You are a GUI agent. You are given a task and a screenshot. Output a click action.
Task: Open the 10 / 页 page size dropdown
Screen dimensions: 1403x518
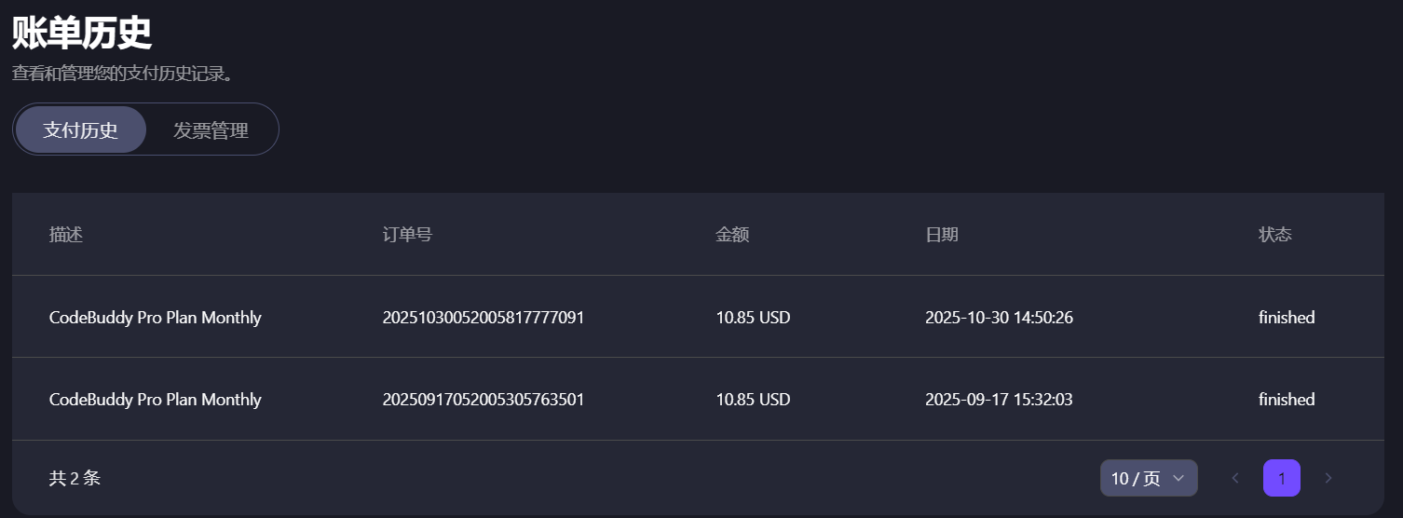pos(1149,478)
